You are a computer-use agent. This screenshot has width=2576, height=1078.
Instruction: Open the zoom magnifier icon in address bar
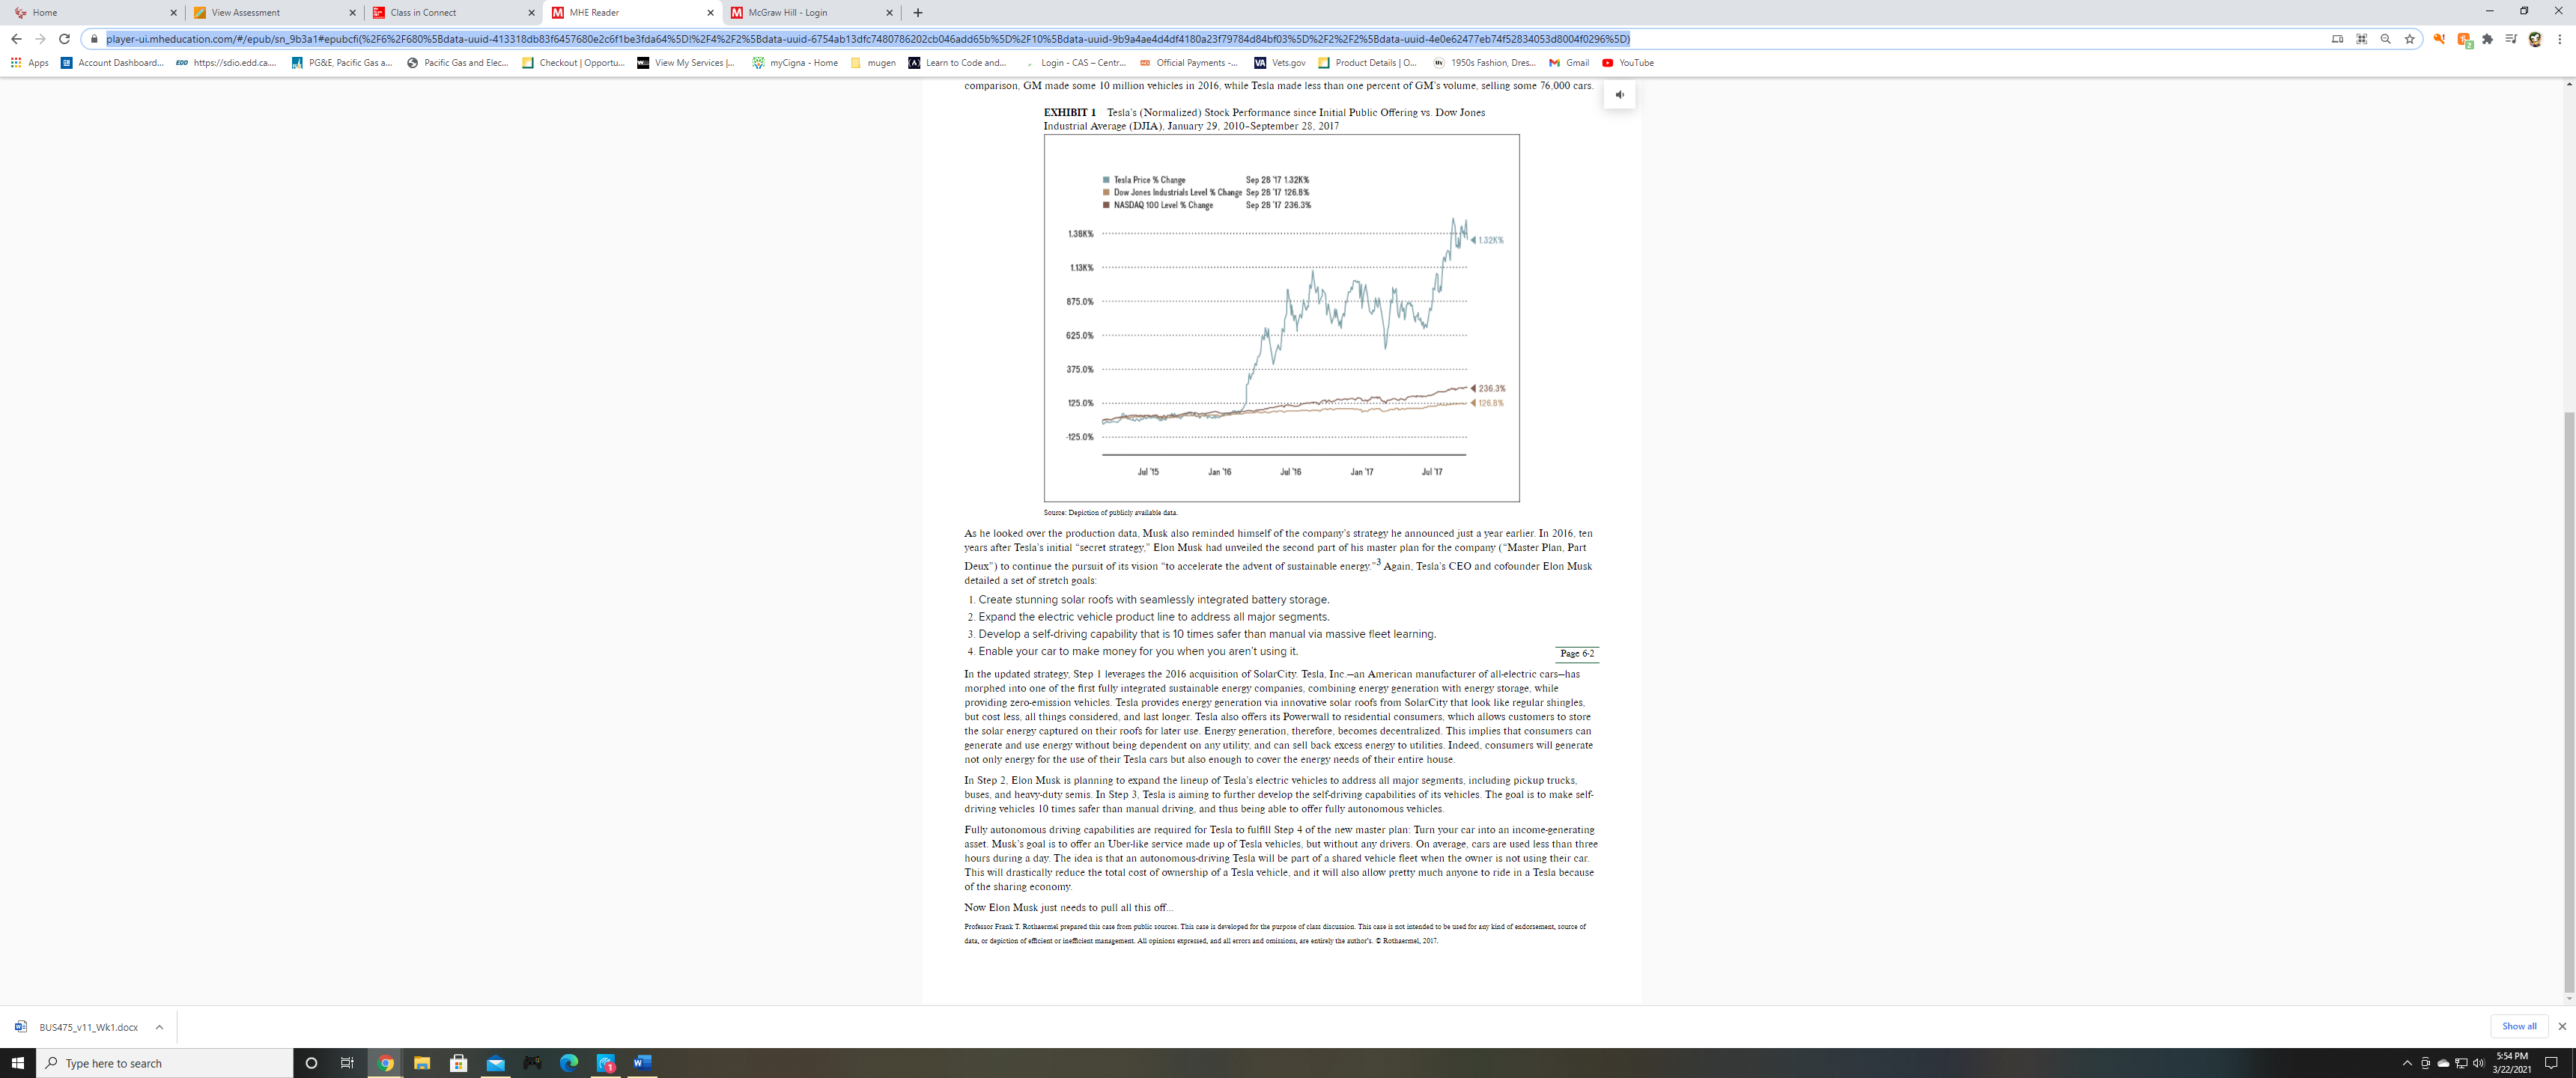pyautogui.click(x=2385, y=39)
